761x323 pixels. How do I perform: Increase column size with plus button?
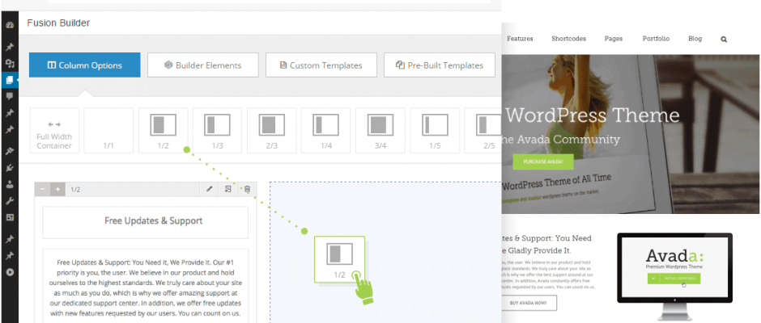[57, 189]
